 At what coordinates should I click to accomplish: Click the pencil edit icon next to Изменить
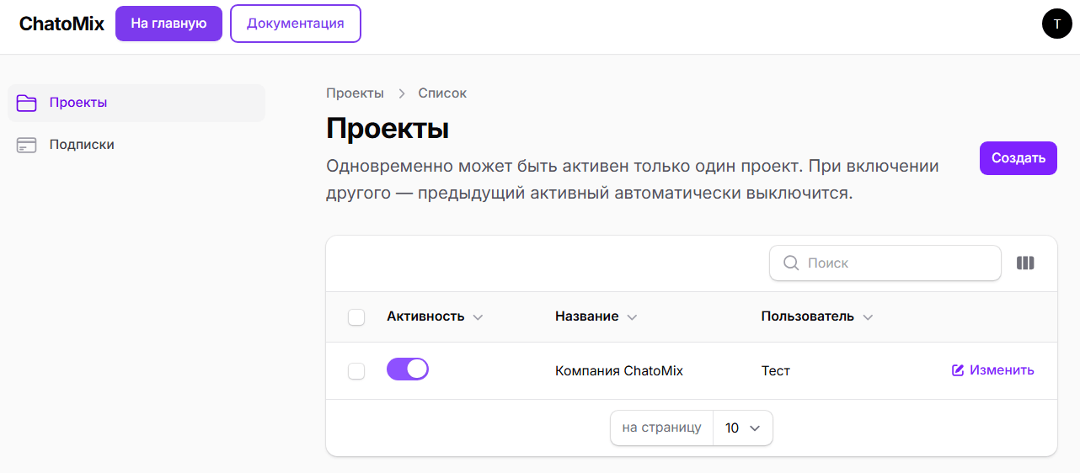958,370
